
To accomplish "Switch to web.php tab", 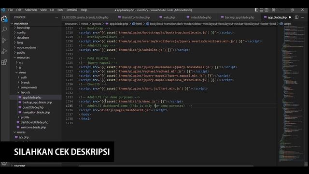I will coord(167,17).
